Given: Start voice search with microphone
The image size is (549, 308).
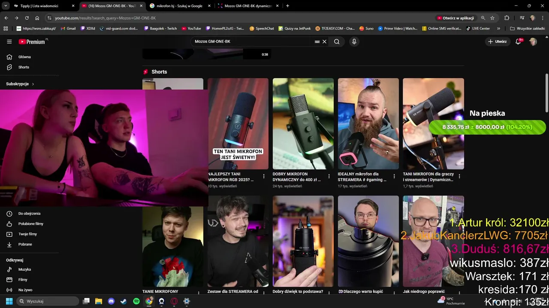Looking at the screenshot, I should pos(354,41).
